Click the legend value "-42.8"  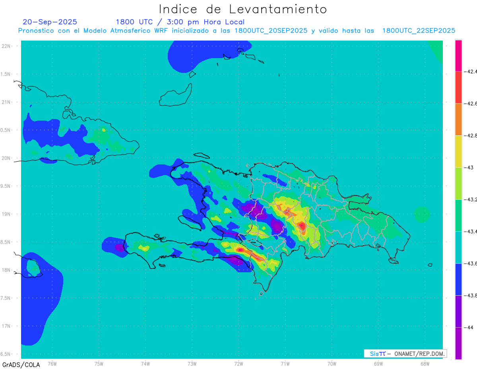471,135
